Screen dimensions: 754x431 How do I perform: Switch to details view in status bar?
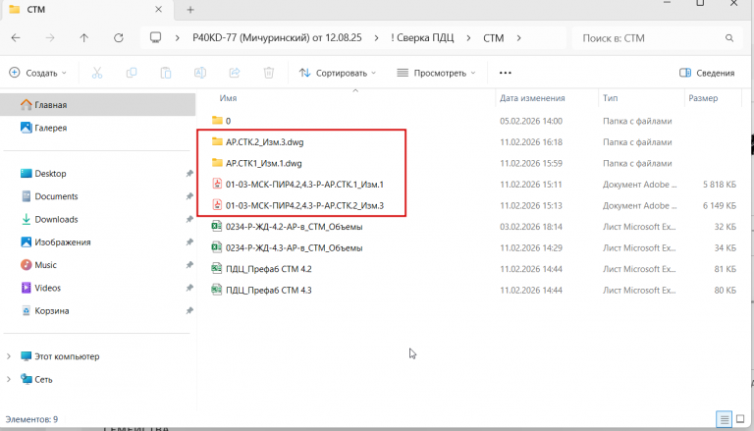point(724,419)
